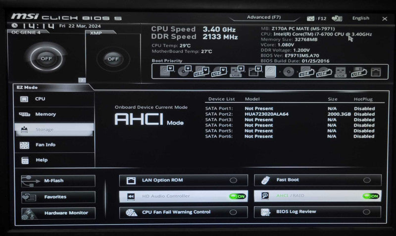The height and width of the screenshot is (236, 396).
Task: Click the BIOS Ver E7971IMS.A70 text
Action: [290, 55]
